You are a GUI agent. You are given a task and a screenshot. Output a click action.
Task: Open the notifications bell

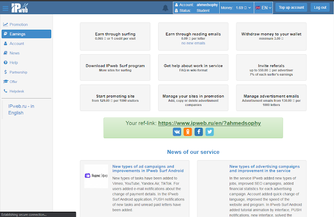[x=165, y=8]
